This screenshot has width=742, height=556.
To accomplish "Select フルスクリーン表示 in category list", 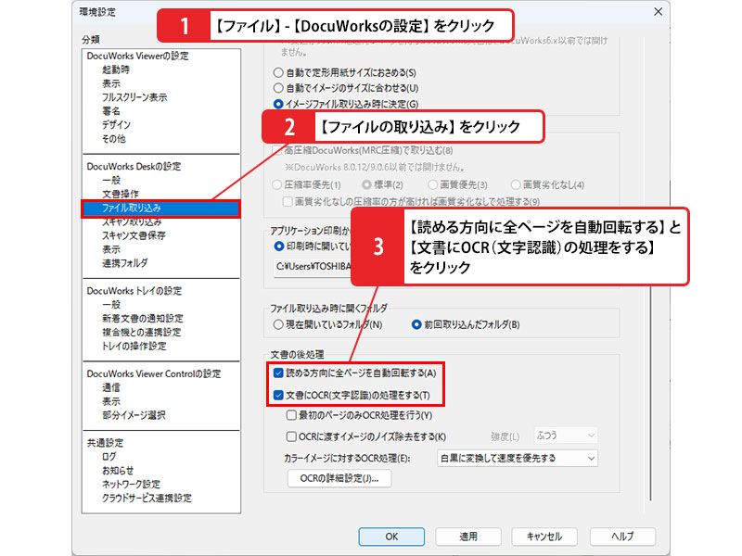I will (x=134, y=97).
